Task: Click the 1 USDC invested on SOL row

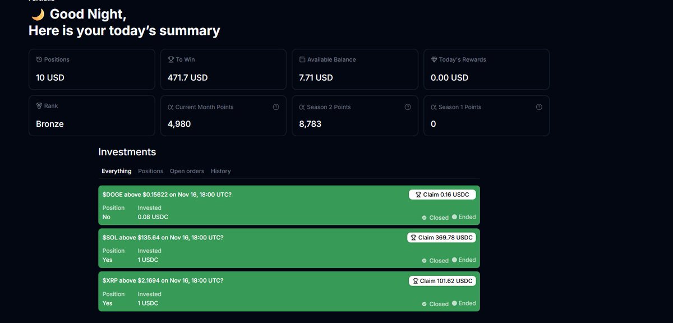Action: pos(148,260)
